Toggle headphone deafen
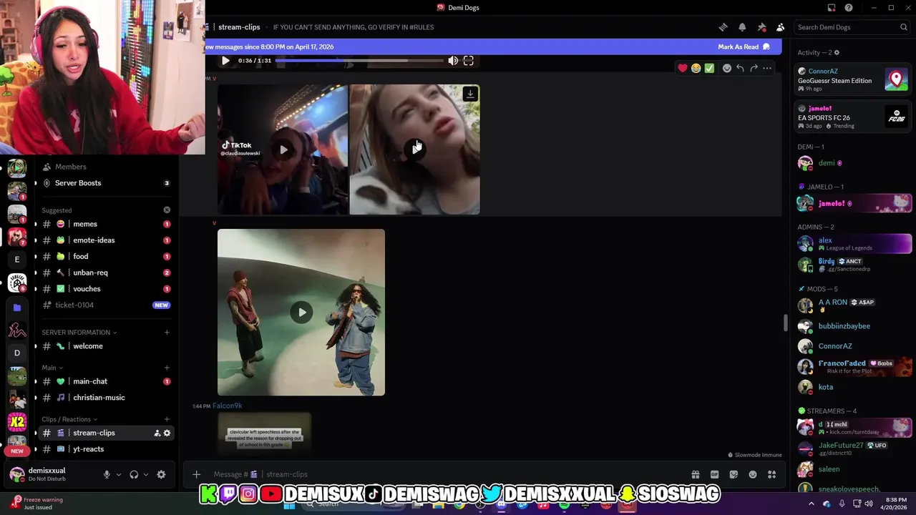 pos(134,474)
